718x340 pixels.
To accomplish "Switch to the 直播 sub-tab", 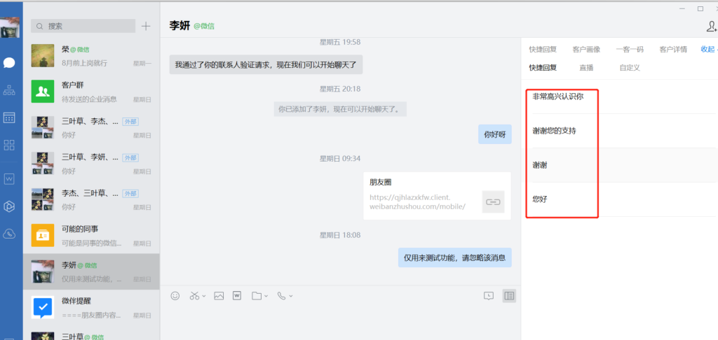I will coord(586,68).
